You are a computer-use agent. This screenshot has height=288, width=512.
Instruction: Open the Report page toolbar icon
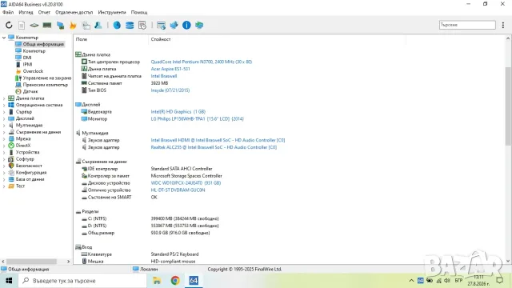(22, 25)
